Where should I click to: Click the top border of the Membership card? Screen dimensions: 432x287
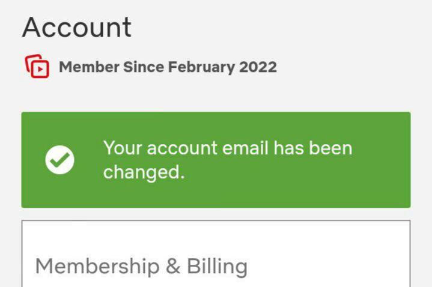(x=216, y=220)
